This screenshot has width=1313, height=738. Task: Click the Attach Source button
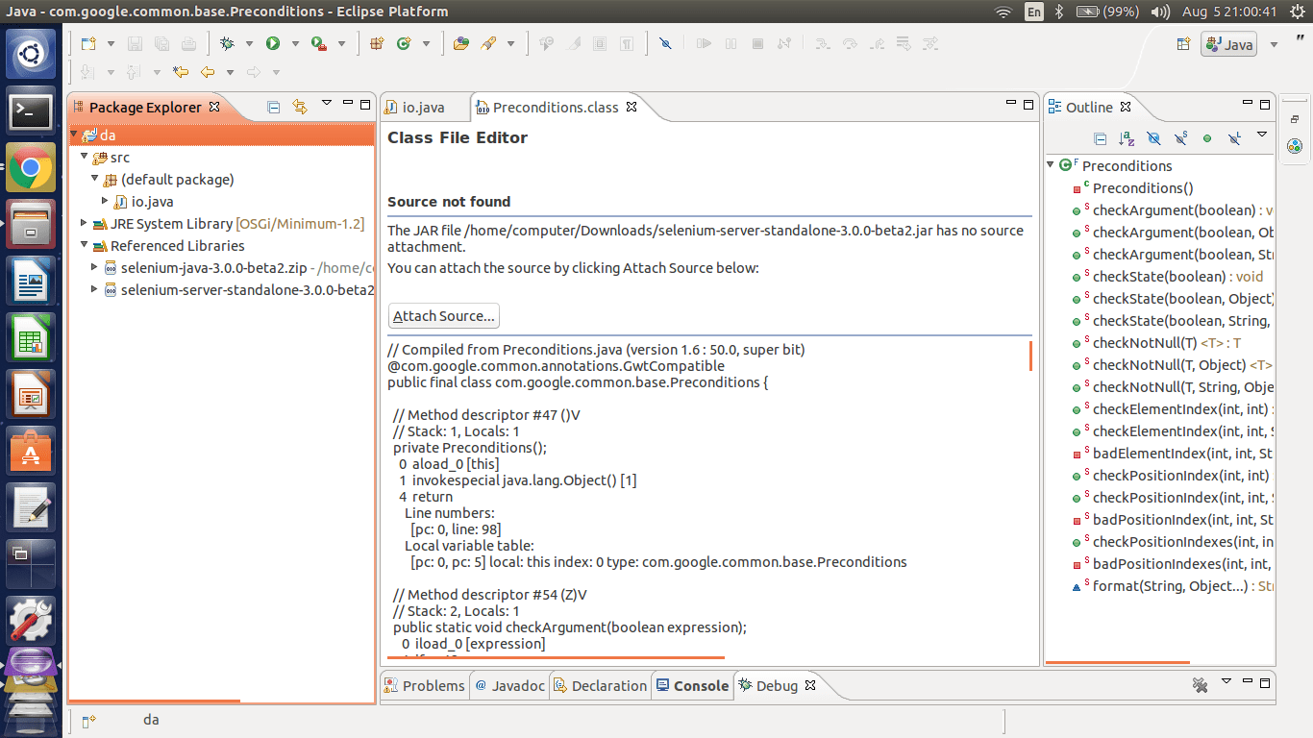point(443,315)
